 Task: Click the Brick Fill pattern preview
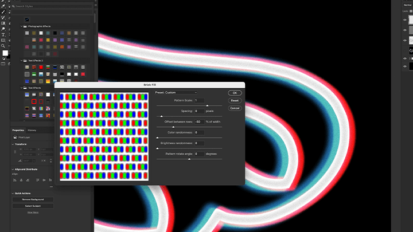[x=104, y=136]
